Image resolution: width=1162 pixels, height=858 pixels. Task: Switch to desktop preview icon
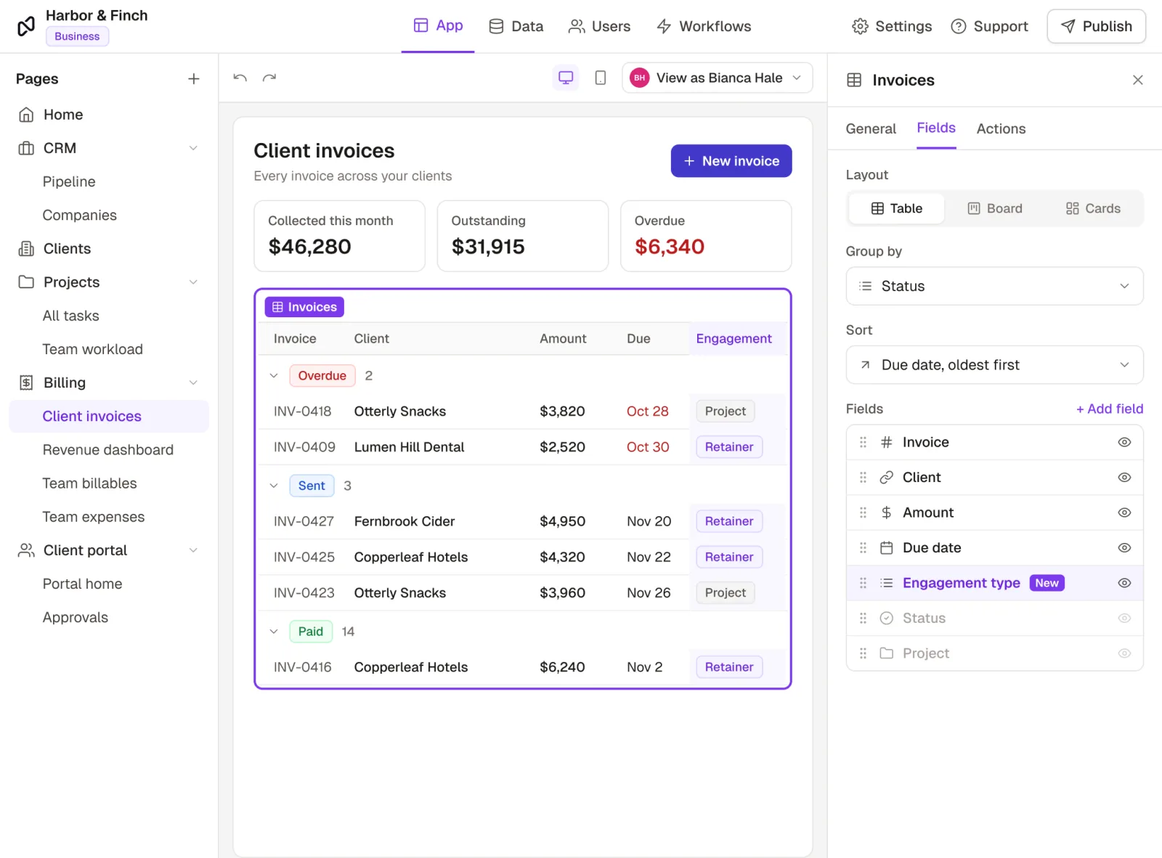(x=566, y=78)
